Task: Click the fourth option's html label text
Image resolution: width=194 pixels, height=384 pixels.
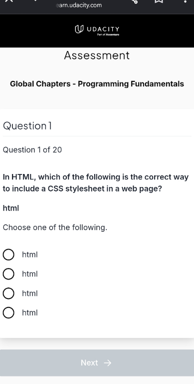Action: (x=30, y=312)
